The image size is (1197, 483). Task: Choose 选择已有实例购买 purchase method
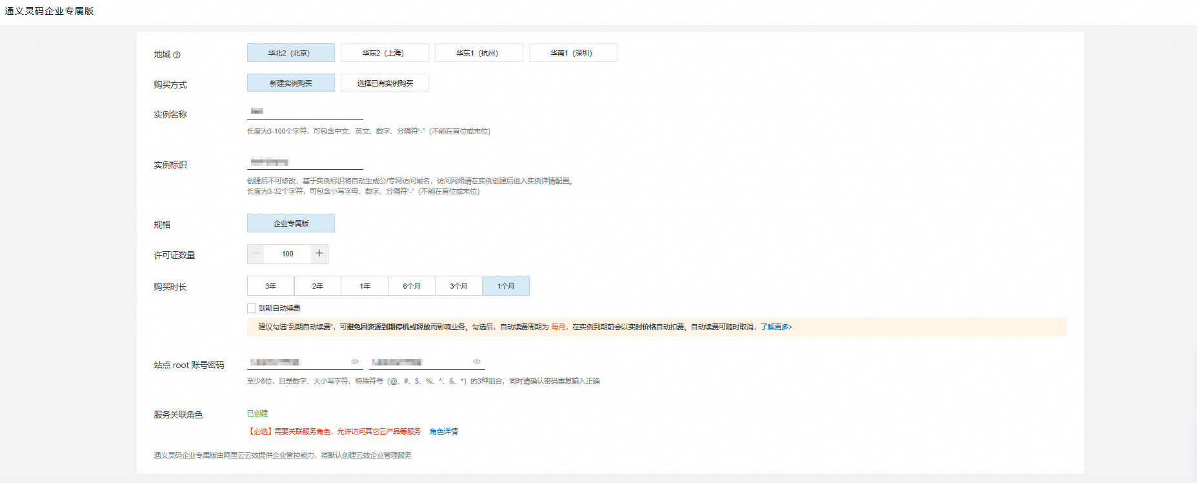(x=385, y=83)
